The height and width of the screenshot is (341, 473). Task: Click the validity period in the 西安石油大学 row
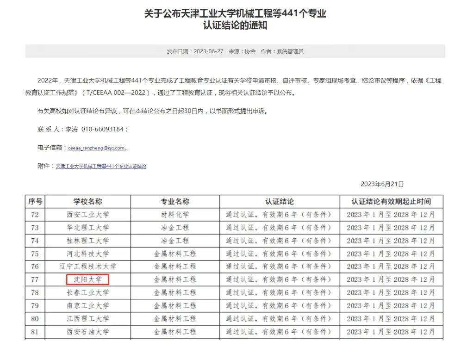(x=391, y=332)
